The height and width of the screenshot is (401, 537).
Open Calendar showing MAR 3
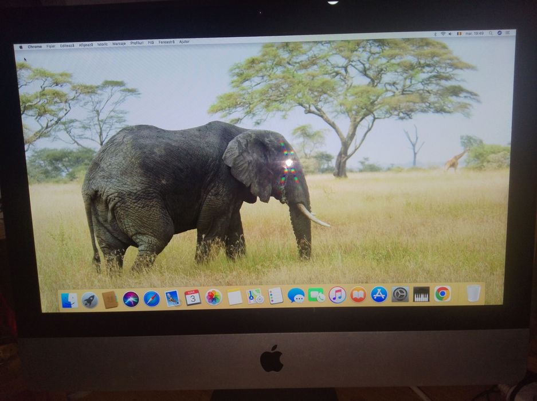(193, 297)
